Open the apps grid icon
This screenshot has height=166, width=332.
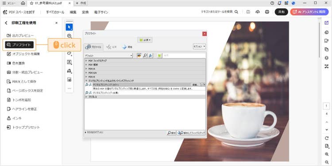point(286,3)
